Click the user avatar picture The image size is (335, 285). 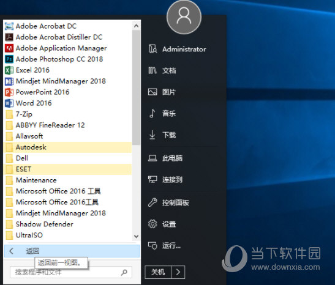tap(184, 17)
